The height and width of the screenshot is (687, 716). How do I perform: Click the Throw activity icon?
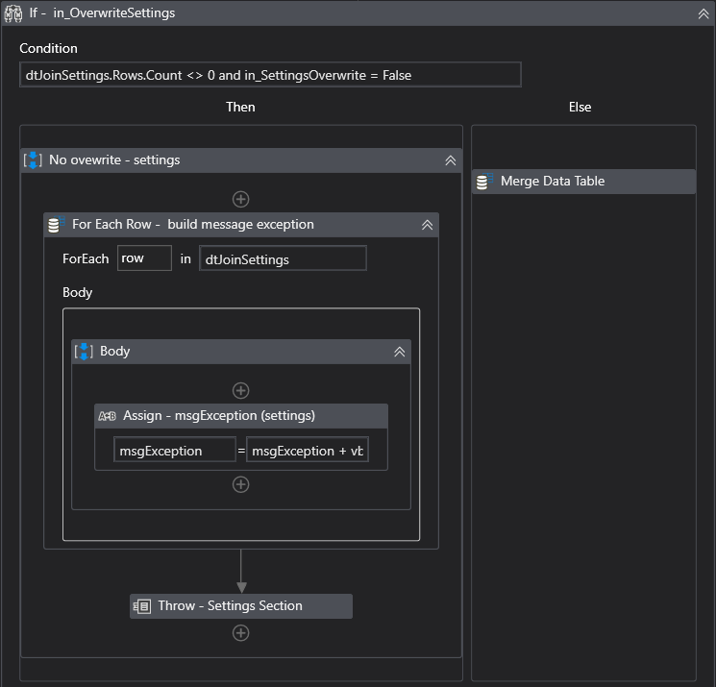pos(142,606)
